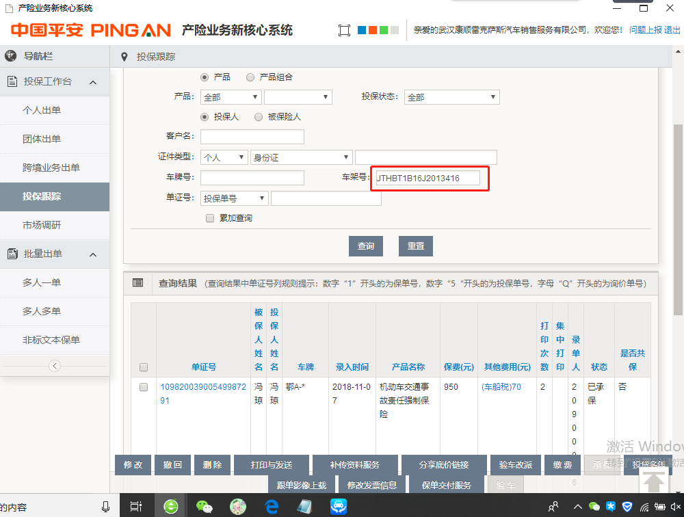Open the 产品 全部 dropdown
The image size is (684, 517).
231,97
